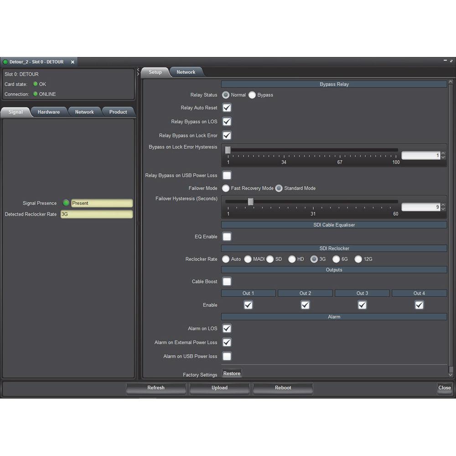Viewport: 456px width, 456px height.
Task: Enable Relay Bypass on USB Power Loss
Action: (227, 176)
